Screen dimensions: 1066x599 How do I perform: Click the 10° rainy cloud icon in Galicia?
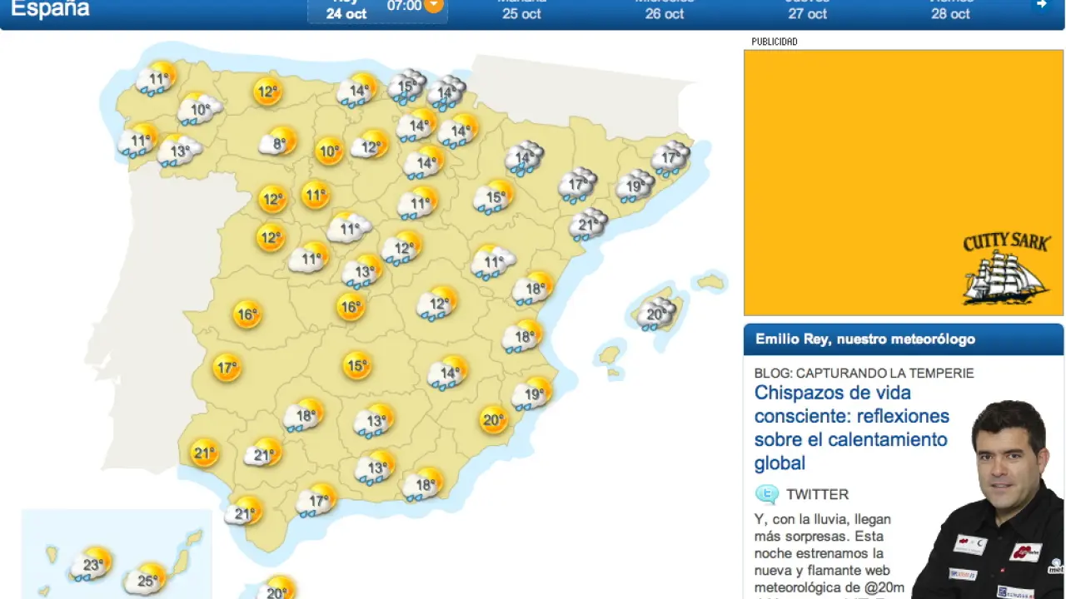200,109
